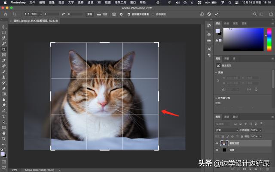
Task: Uncheck 删除裁剪的像素 checkbox
Action: 129,14
